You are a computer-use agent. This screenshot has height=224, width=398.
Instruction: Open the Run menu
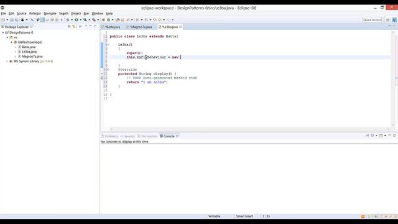(x=86, y=14)
